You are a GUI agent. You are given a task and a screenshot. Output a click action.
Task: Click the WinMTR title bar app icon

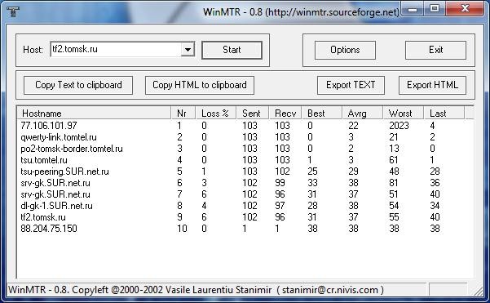click(13, 11)
